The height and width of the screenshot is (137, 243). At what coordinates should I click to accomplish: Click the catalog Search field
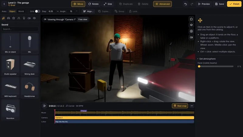pos(20,29)
